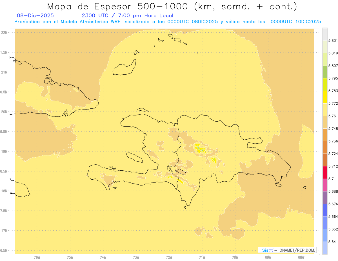Pick the pink color bar segment above 5.688
Viewport: 338px width, 261px height.
tap(325, 185)
